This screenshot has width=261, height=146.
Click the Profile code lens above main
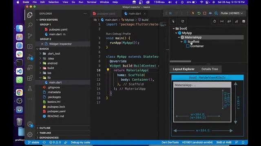tap(127, 34)
